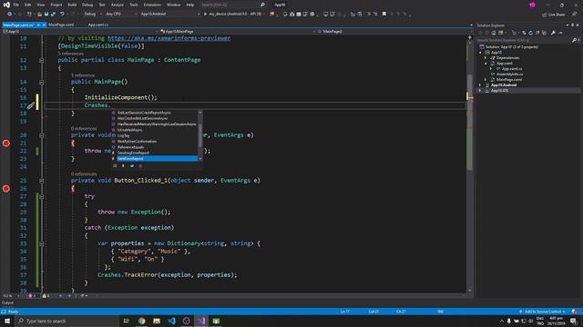Select the App10.iOS project
Viewport: 583px width, 327px height.
click(499, 91)
